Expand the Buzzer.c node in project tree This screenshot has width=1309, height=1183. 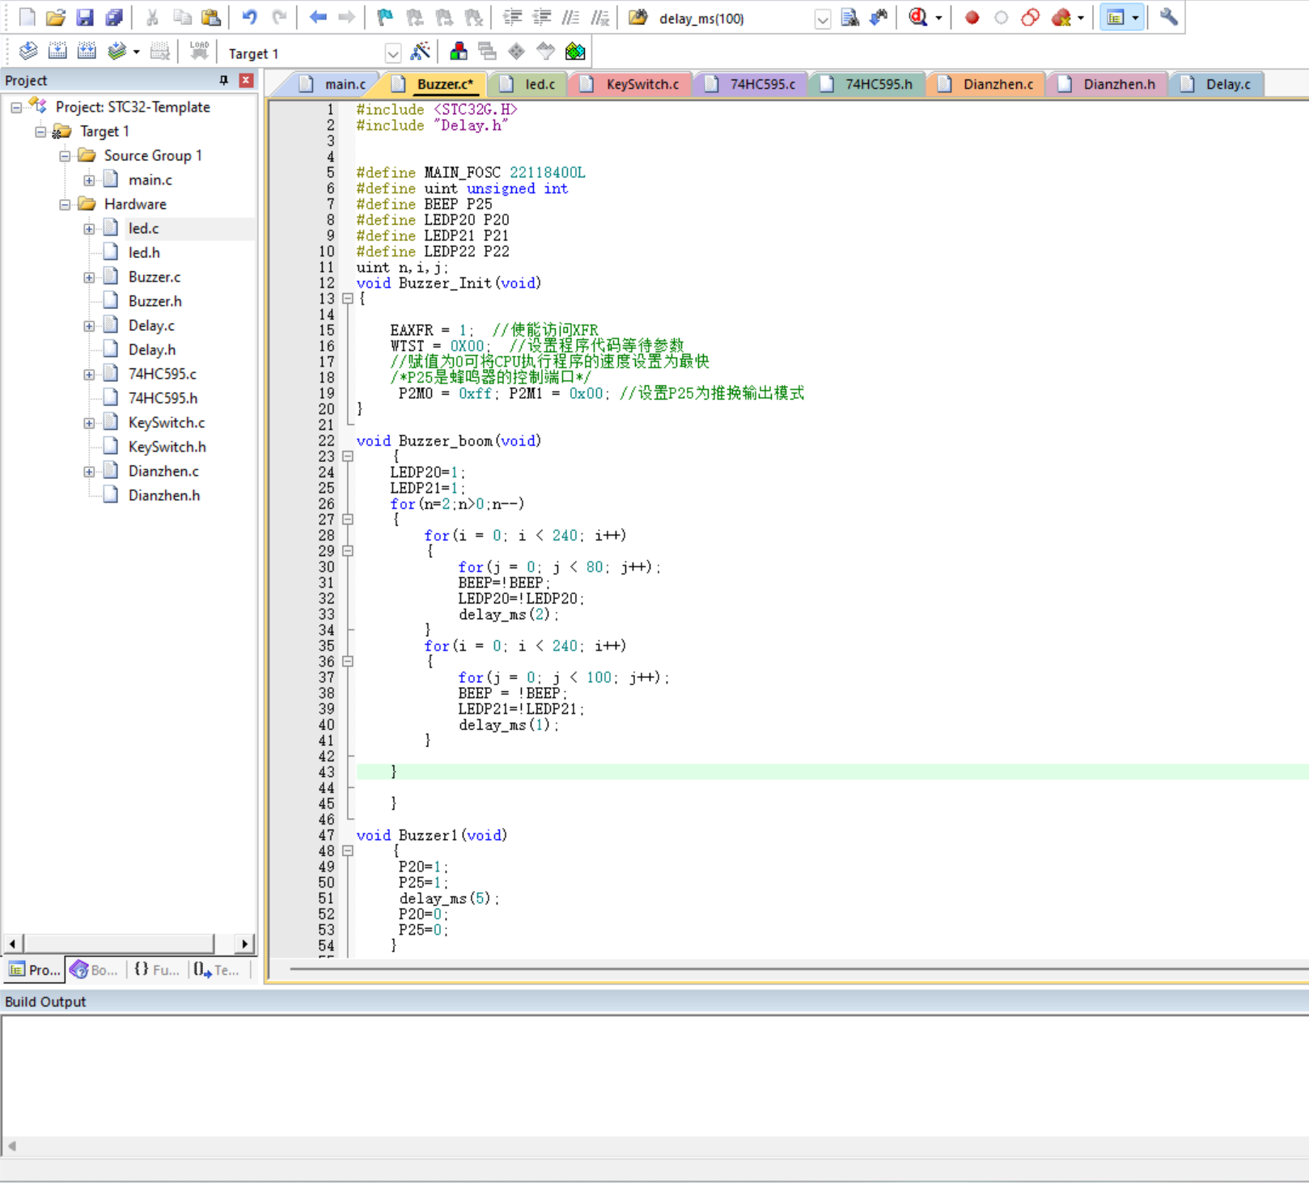click(89, 278)
